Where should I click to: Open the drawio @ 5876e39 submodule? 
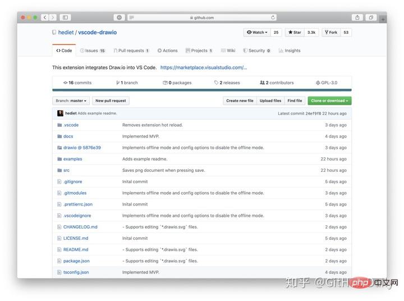point(82,148)
